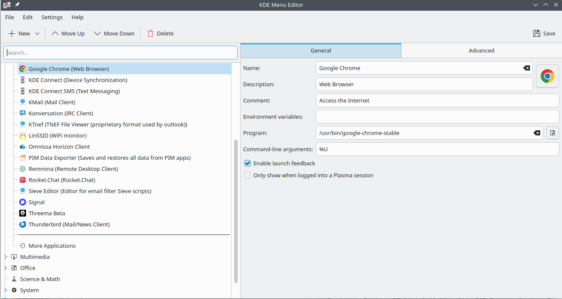
Task: Expand the Multimedia category
Action: [6, 257]
